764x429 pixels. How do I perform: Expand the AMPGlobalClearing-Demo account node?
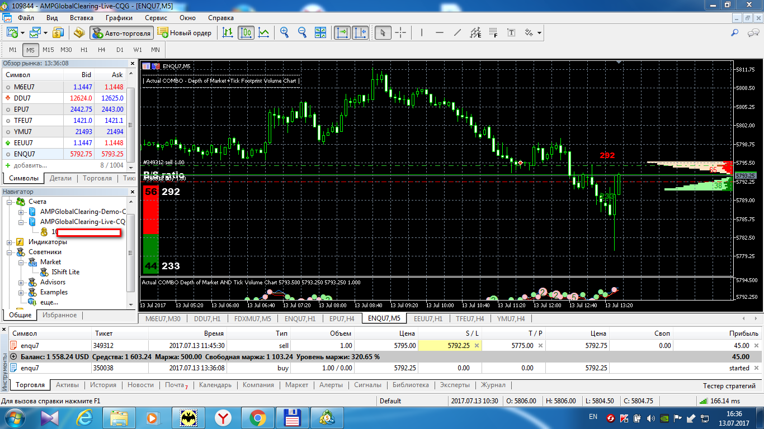tap(21, 212)
